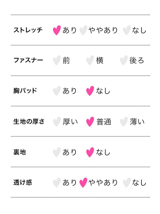Screen dimensions: 160x214
Task: Select the gray heart for ストレッチ ややあり
Action: pyautogui.click(x=83, y=30)
